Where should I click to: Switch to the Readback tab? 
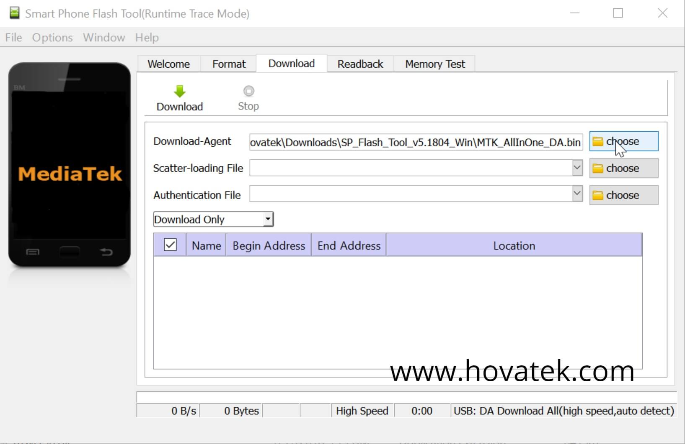(x=360, y=64)
